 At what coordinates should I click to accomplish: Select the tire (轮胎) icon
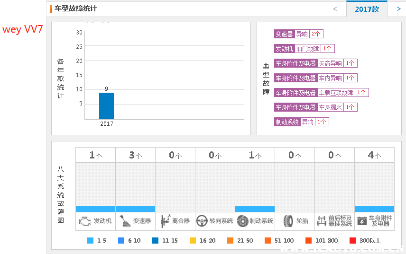click(288, 221)
